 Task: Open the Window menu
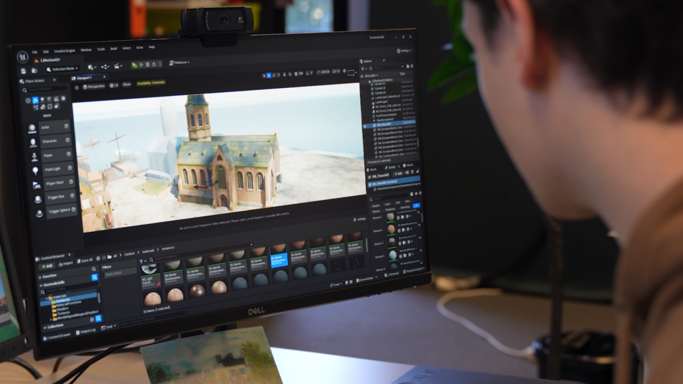point(86,50)
